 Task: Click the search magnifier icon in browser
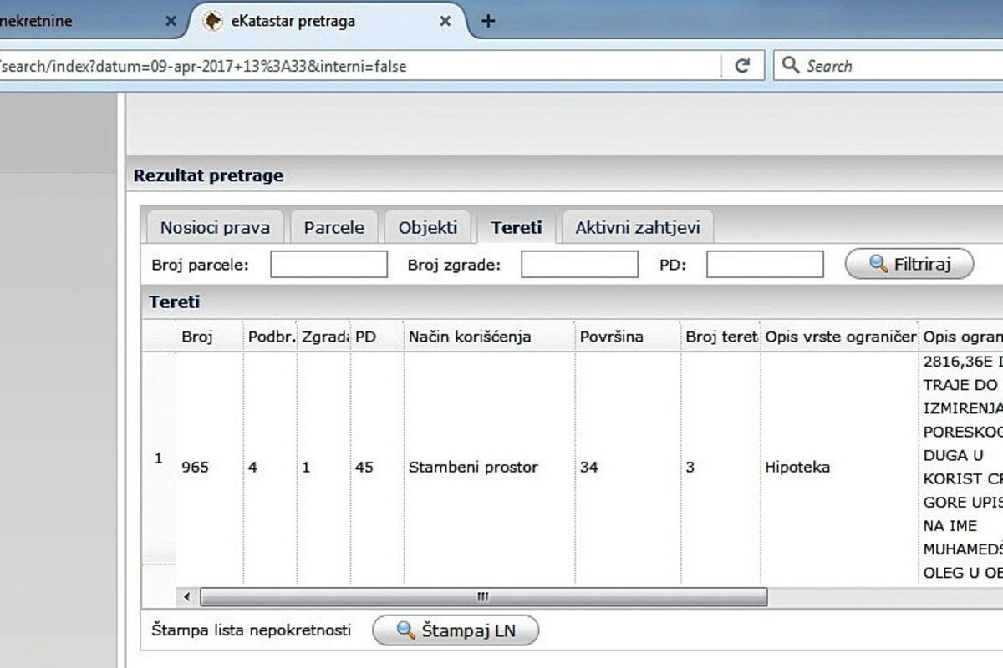pos(790,66)
